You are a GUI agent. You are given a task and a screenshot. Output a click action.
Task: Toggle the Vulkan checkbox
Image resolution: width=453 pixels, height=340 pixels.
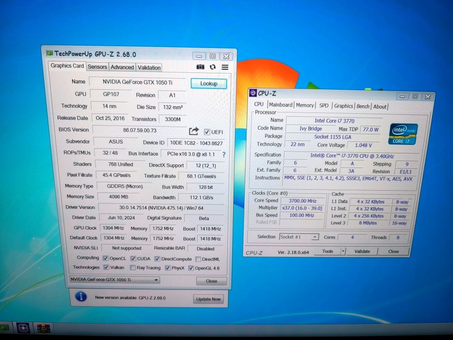106,267
